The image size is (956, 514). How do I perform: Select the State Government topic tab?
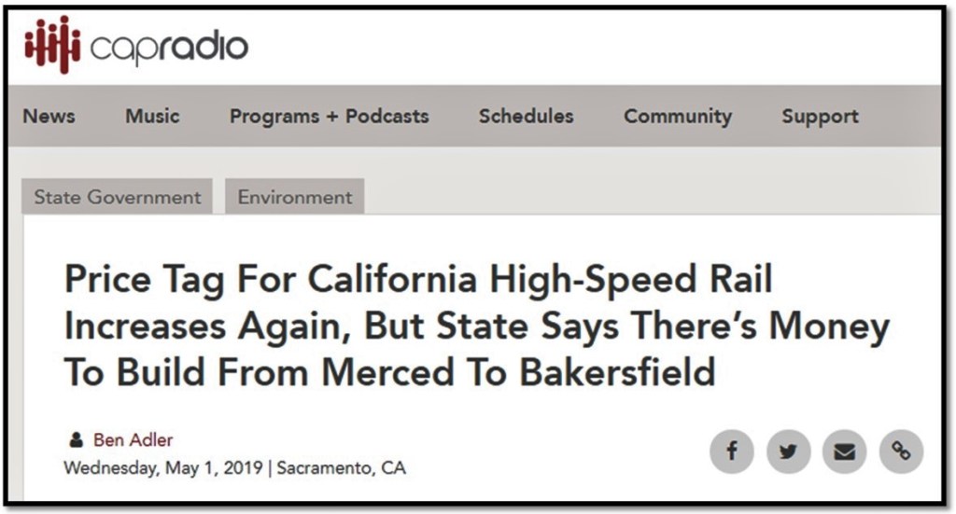[118, 197]
